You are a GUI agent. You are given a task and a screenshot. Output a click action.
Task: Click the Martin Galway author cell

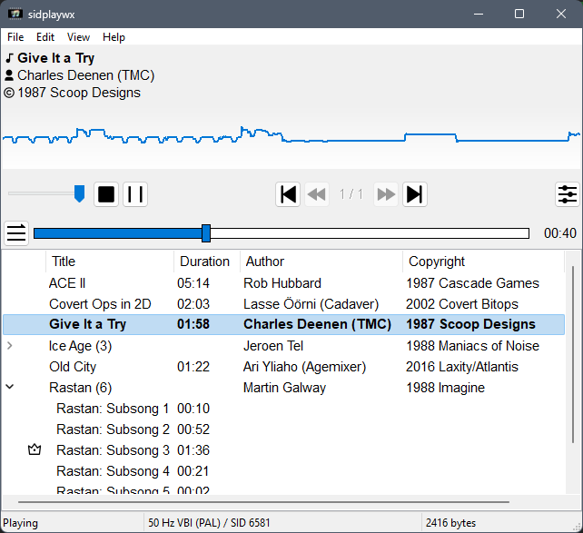(284, 388)
